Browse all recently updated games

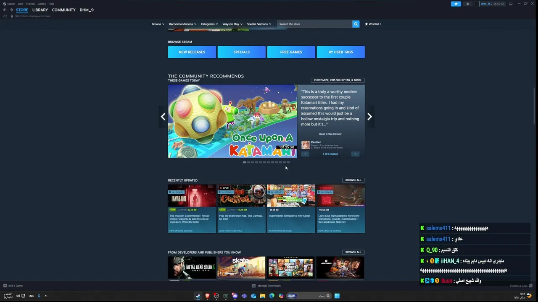click(x=353, y=180)
